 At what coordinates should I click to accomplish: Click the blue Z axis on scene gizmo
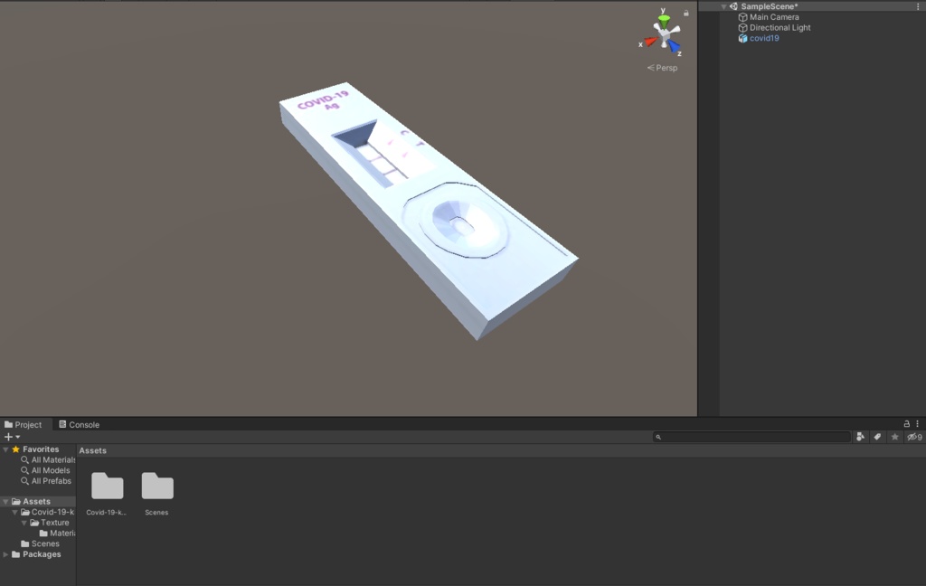coord(674,45)
